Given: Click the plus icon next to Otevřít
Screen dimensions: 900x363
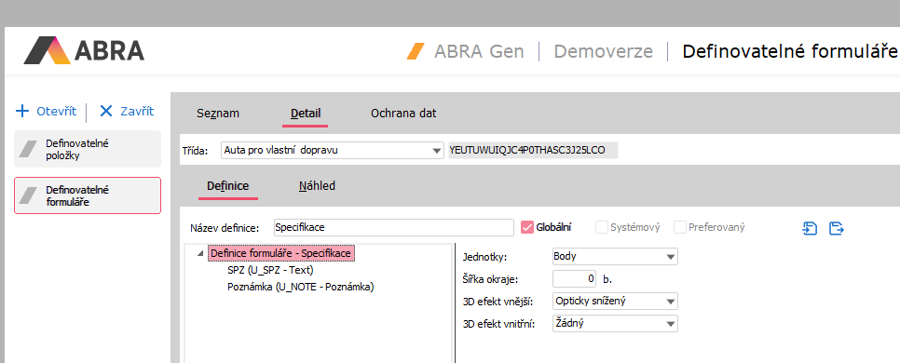Looking at the screenshot, I should coord(21,111).
